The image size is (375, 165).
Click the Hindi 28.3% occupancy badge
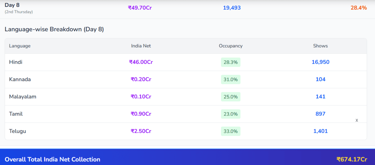pos(231,62)
